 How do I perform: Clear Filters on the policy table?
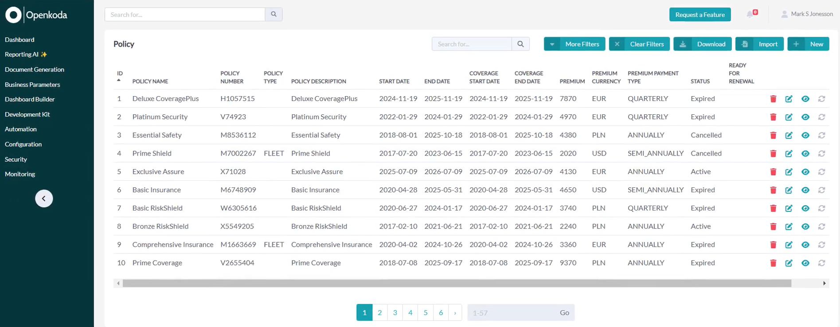click(639, 44)
